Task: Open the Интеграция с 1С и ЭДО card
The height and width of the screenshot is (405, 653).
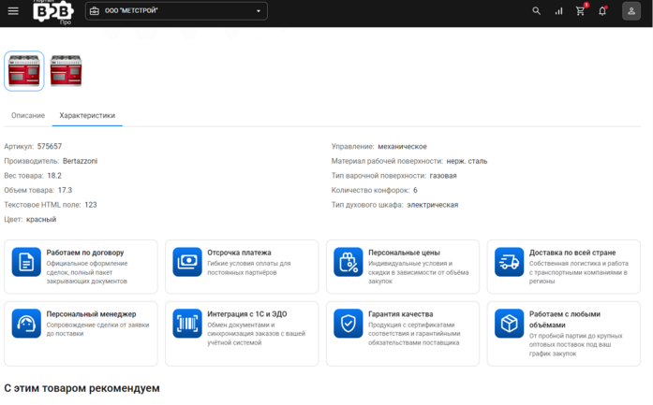Action: coord(242,334)
